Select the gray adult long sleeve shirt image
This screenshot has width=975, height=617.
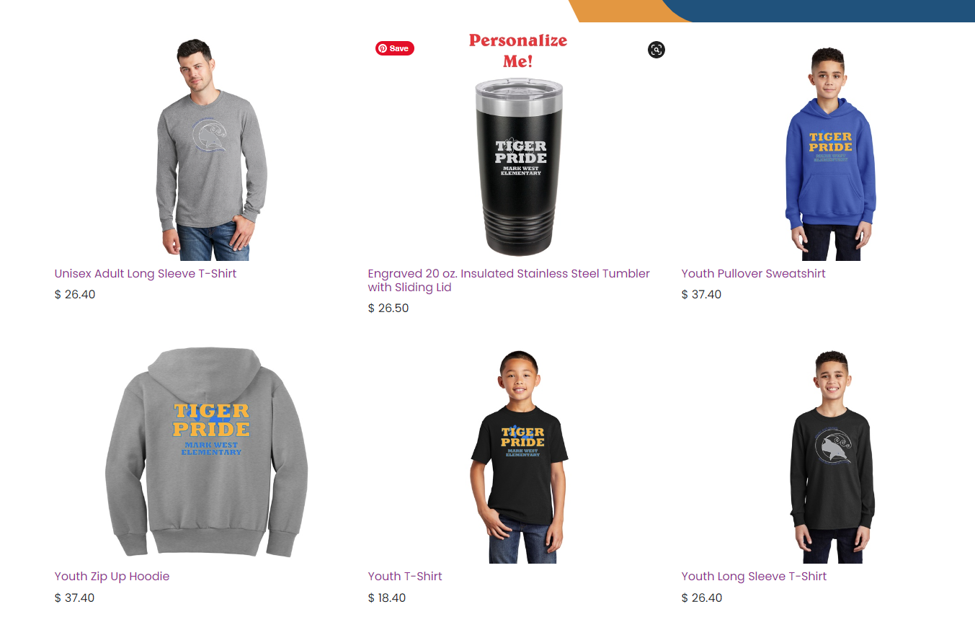point(211,150)
